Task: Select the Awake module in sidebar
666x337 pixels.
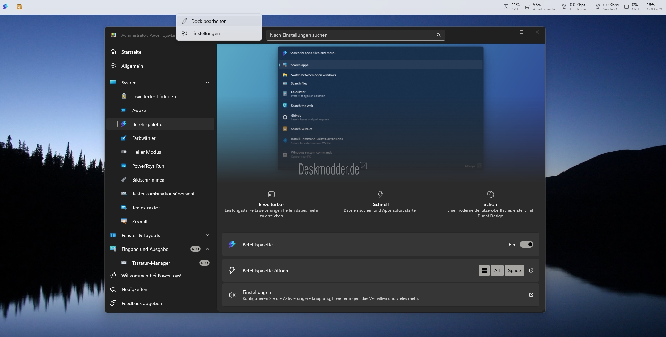Action: coord(139,110)
